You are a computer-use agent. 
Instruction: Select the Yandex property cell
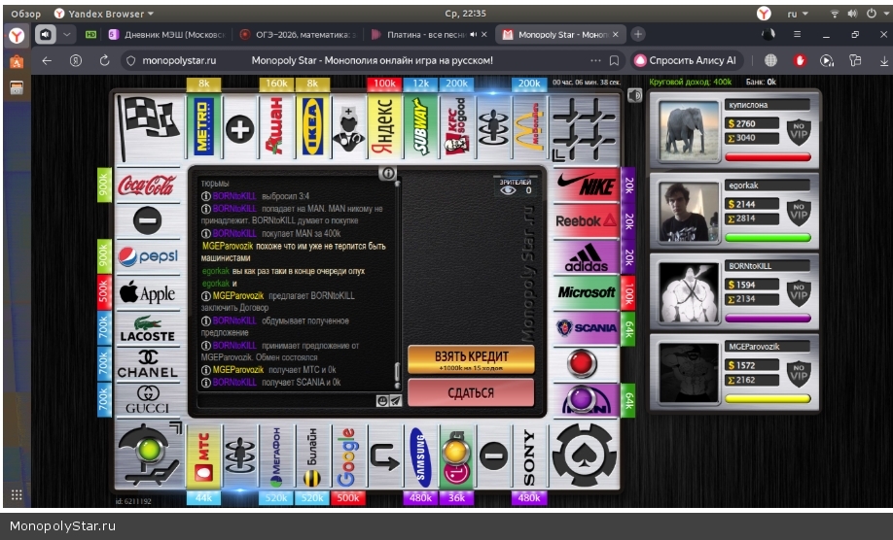(x=383, y=126)
